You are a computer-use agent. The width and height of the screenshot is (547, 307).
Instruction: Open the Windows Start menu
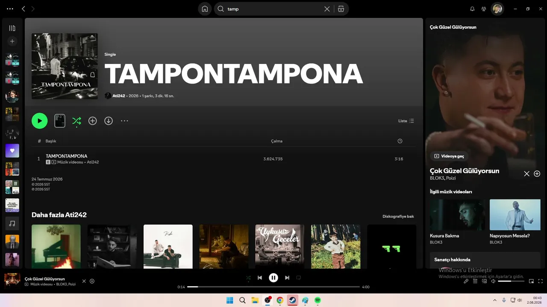coord(229,300)
